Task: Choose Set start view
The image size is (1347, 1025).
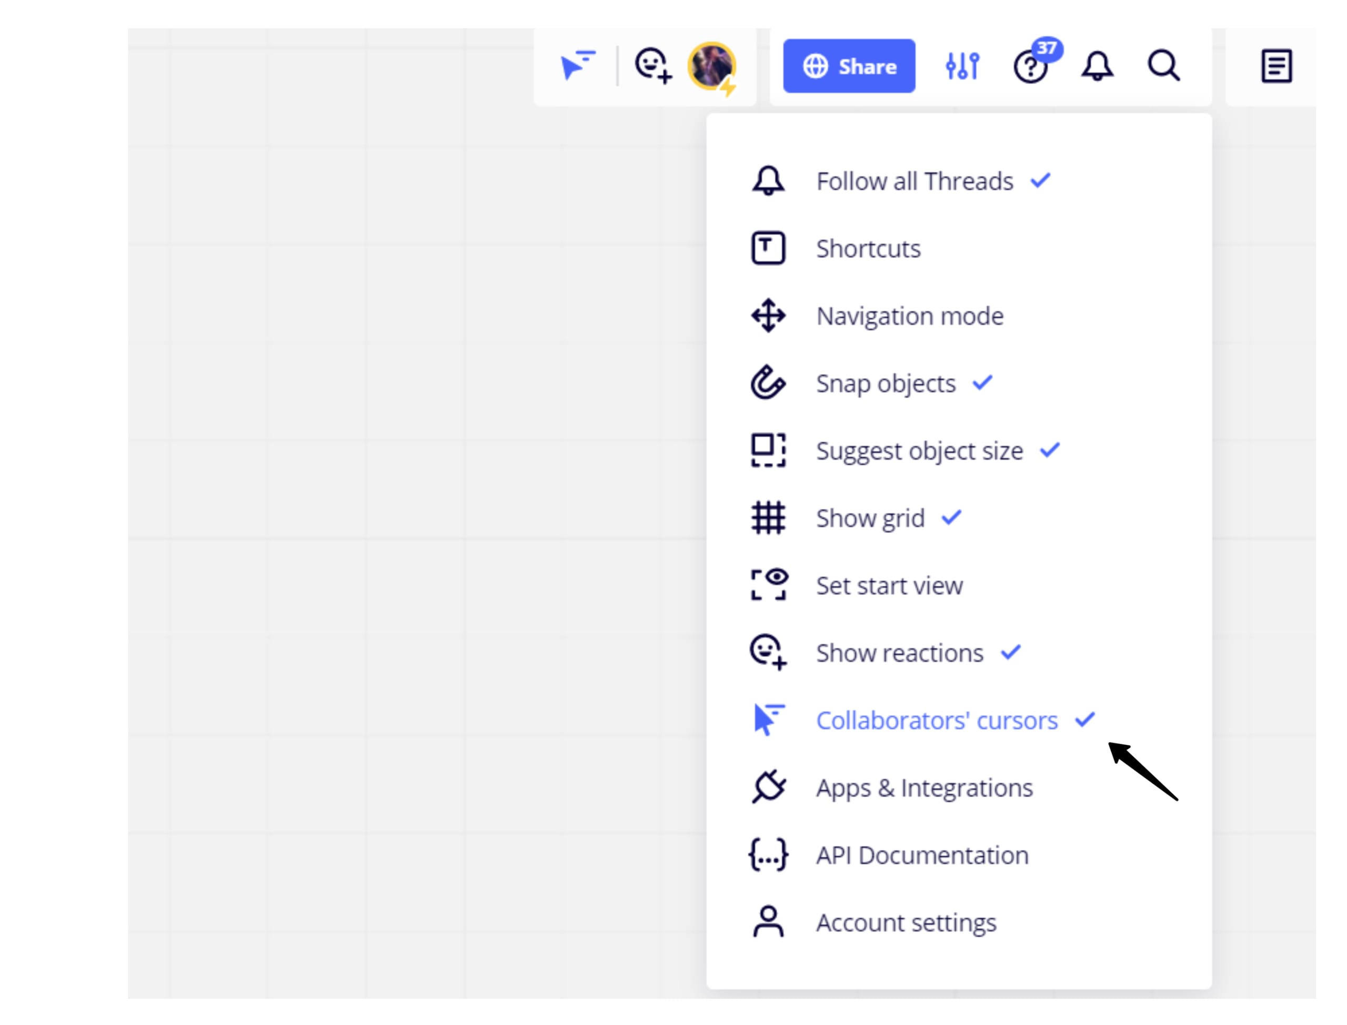Action: click(x=889, y=586)
